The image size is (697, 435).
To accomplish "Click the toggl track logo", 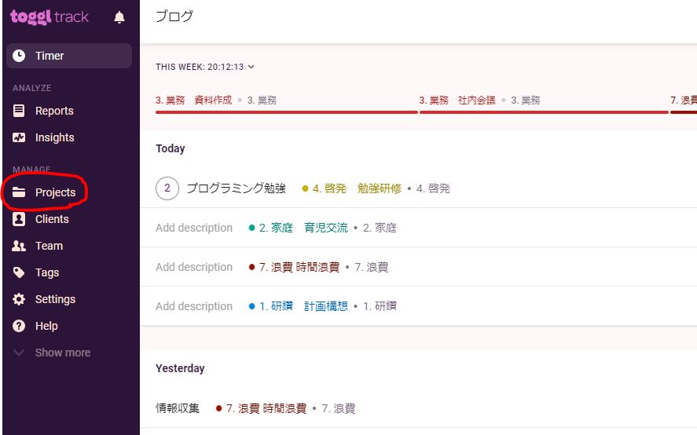I will pyautogui.click(x=50, y=17).
